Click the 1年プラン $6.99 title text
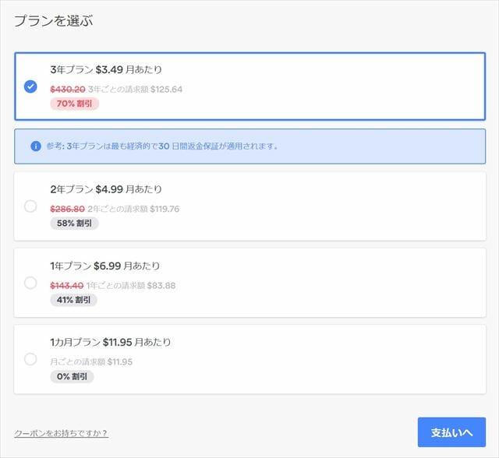The height and width of the screenshot is (458, 499). pyautogui.click(x=106, y=266)
